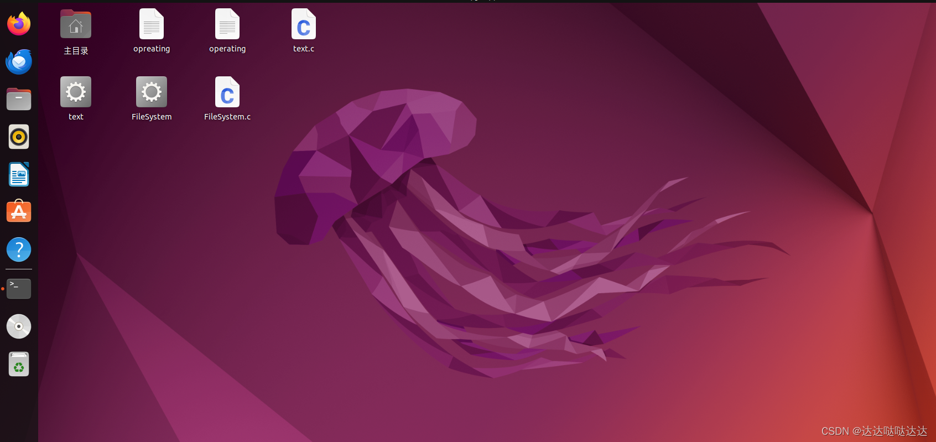
Task: Open Ubuntu Software center
Action: [x=19, y=211]
